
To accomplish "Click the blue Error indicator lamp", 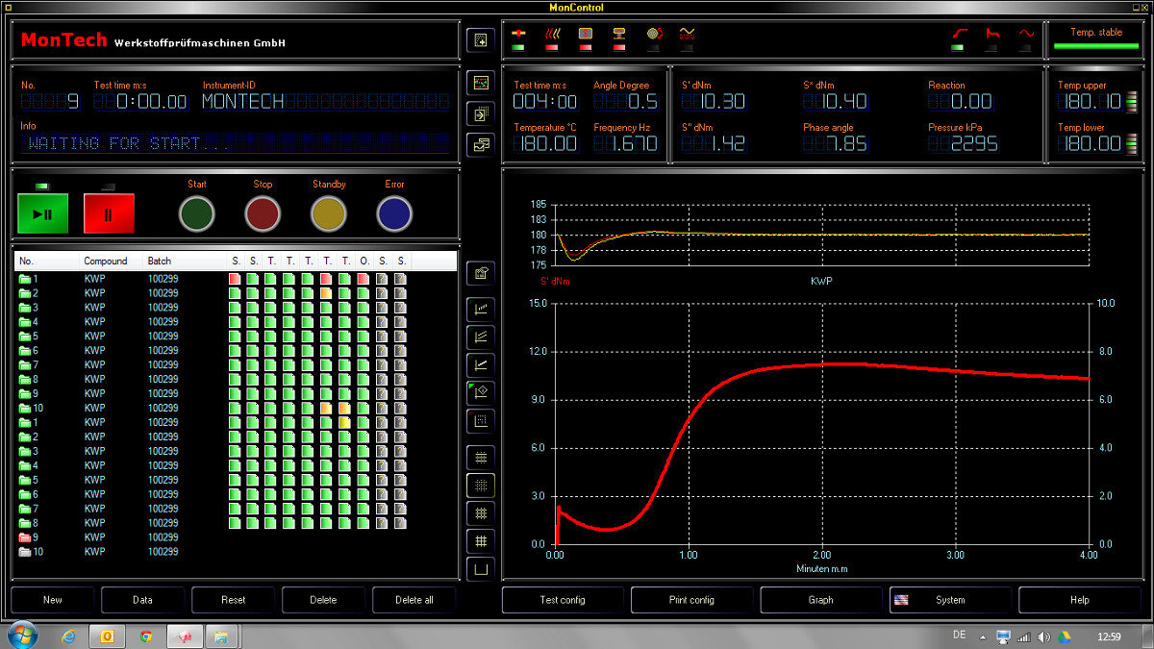I will point(394,212).
